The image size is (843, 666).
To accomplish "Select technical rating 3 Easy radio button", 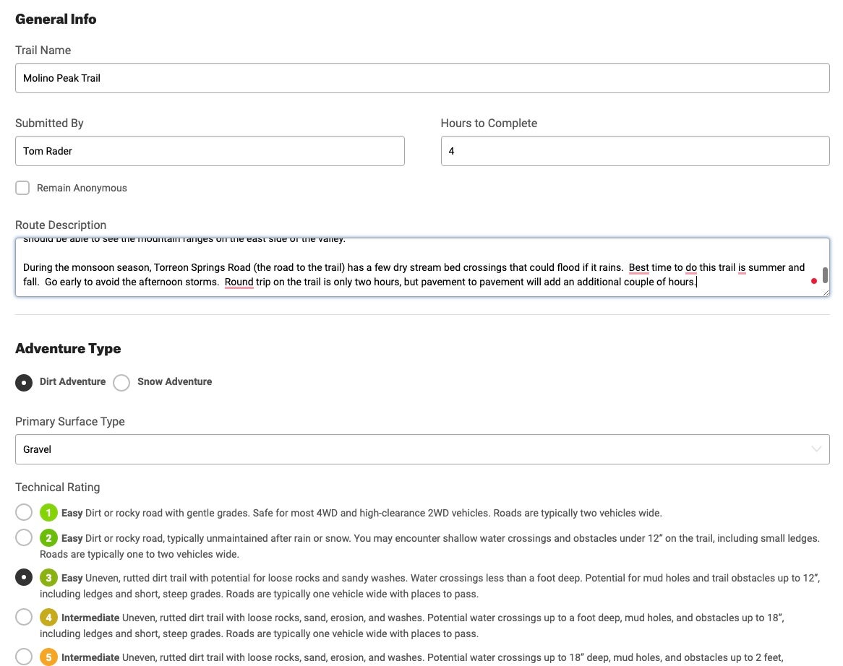I will point(24,577).
